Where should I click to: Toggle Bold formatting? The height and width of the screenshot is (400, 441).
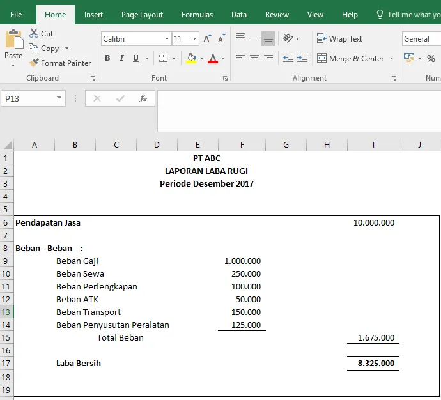[107, 58]
